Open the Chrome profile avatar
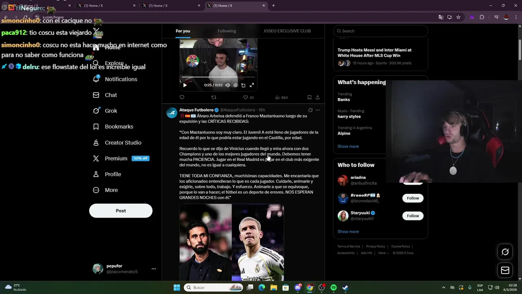This screenshot has width=522, height=294. click(x=506, y=17)
